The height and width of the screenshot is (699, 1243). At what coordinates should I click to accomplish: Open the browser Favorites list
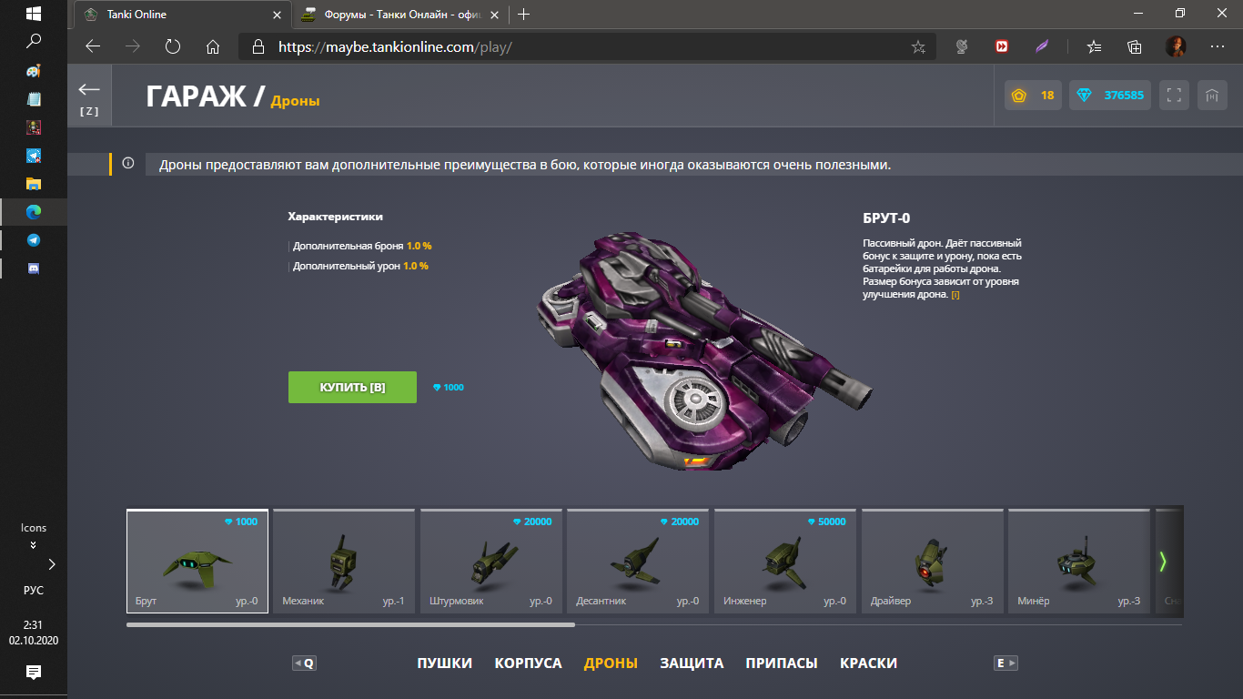coord(1094,46)
